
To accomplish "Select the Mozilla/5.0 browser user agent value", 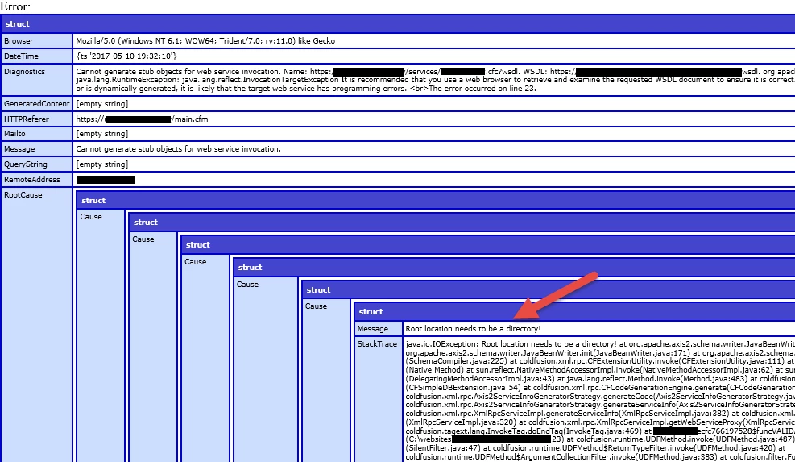I will tap(205, 40).
